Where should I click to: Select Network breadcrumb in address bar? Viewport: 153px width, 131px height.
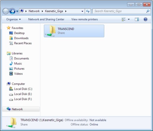(x=34, y=11)
